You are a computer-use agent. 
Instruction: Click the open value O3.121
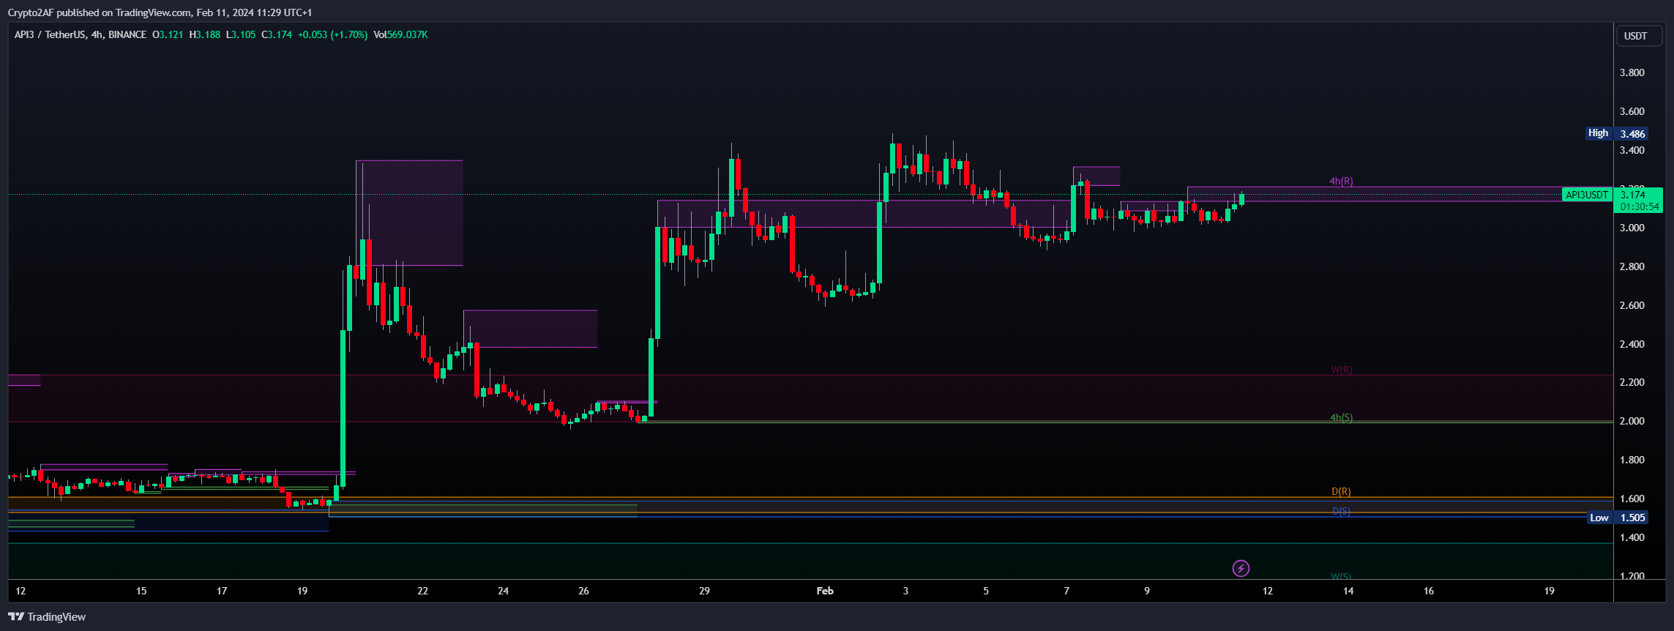[168, 34]
